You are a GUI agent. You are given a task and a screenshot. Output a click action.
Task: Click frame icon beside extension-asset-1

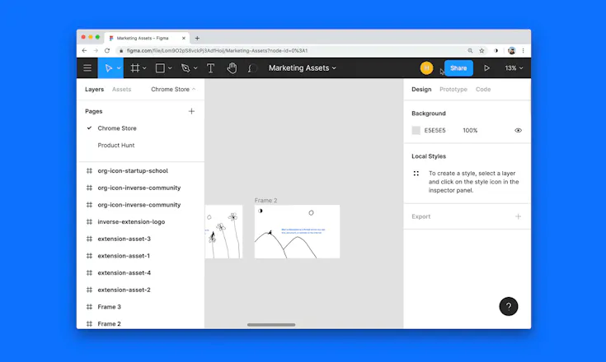coord(89,256)
